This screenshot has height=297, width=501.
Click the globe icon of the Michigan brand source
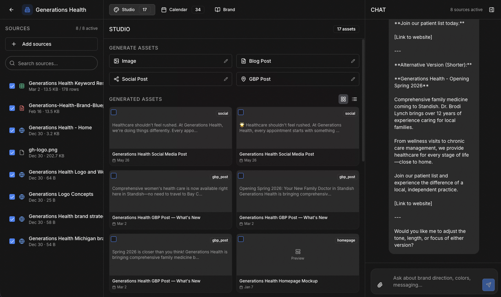click(22, 241)
